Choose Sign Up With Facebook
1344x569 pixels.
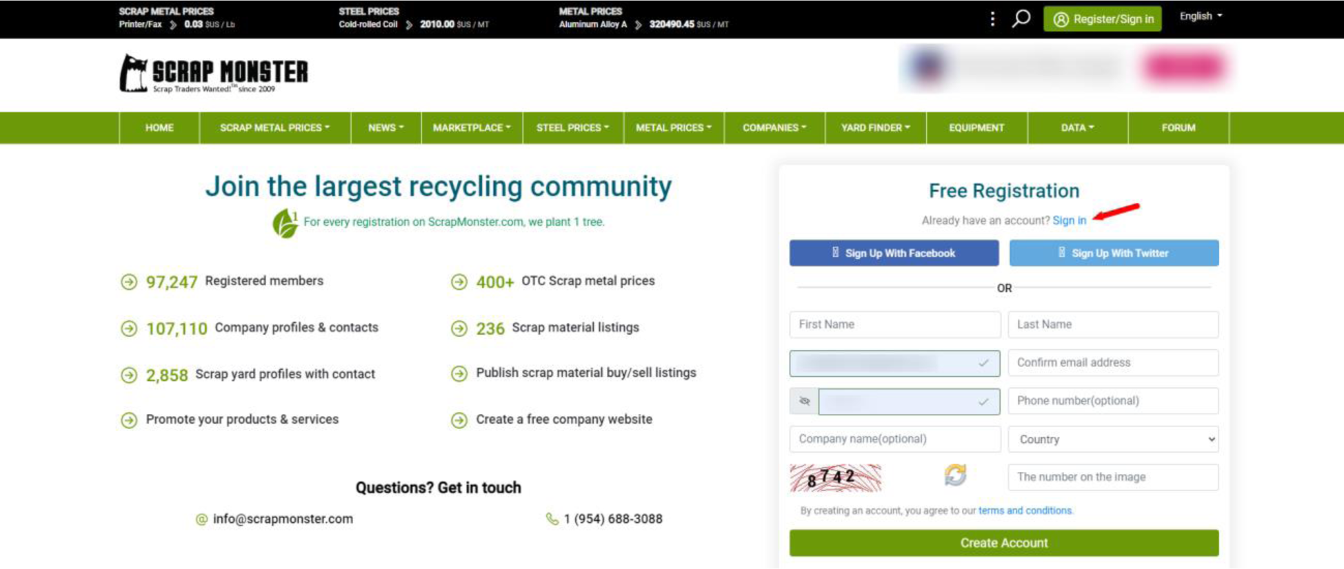click(894, 253)
